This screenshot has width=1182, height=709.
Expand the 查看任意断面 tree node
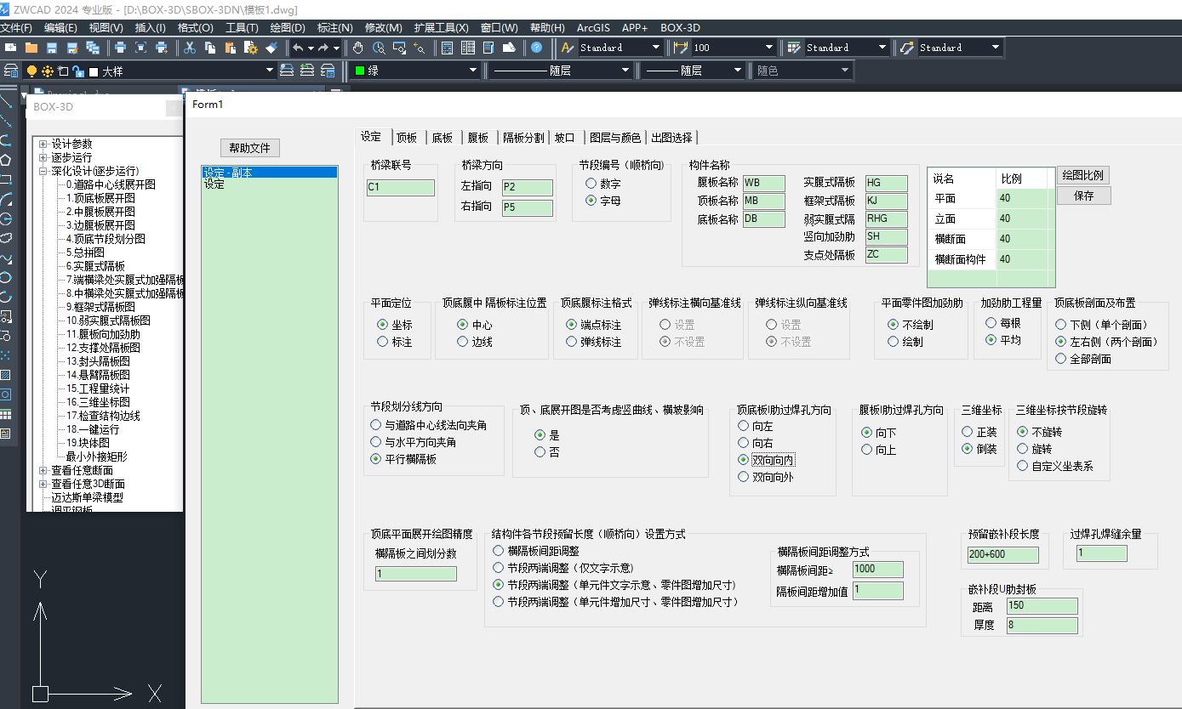pos(43,470)
